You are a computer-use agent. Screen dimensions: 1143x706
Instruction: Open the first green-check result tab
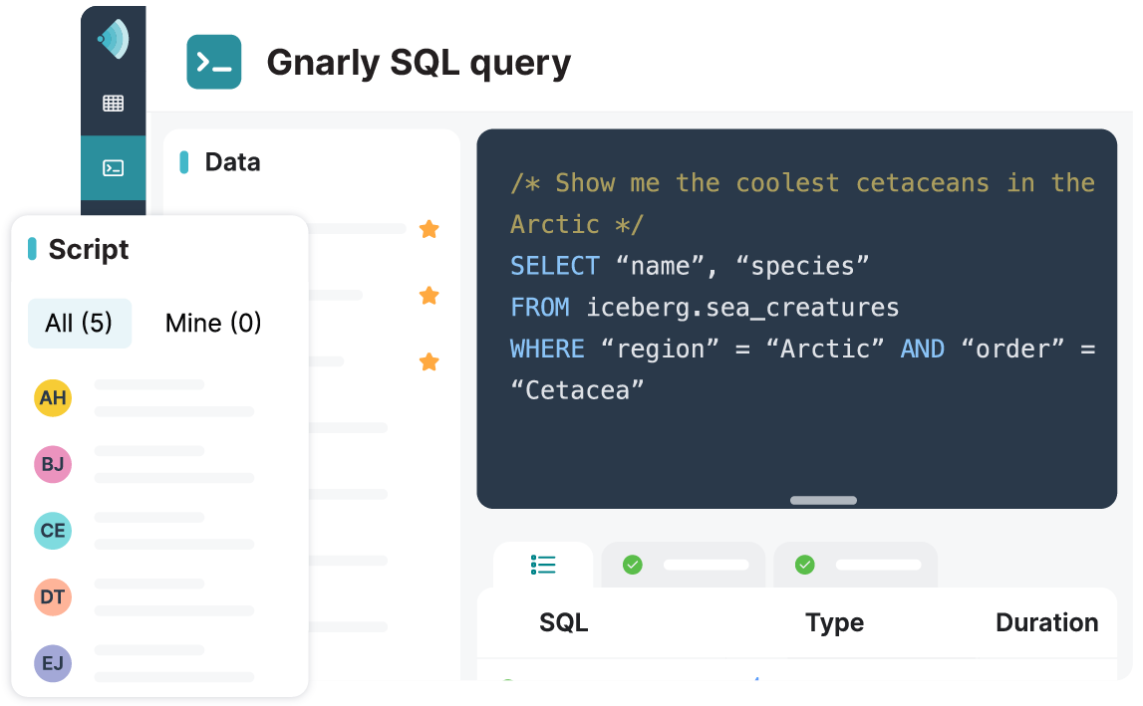(x=684, y=566)
